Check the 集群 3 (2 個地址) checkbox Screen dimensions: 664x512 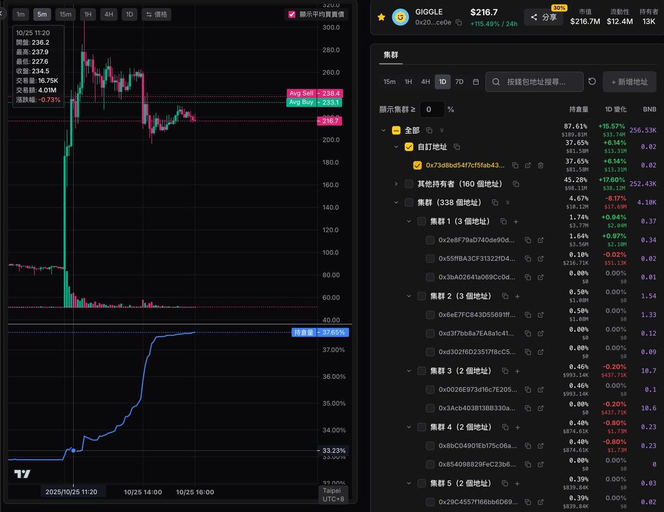(x=422, y=371)
